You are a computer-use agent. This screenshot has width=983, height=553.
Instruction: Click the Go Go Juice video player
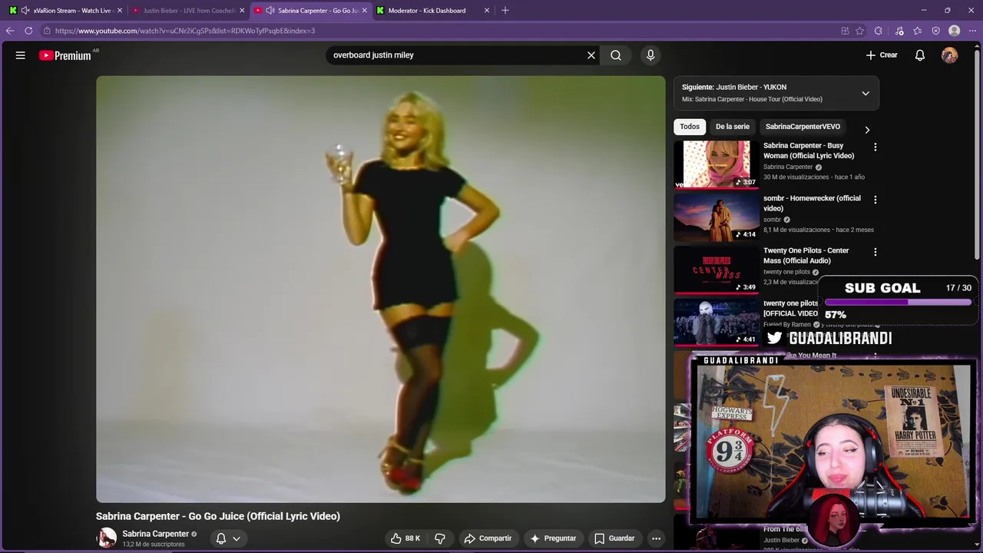coord(380,289)
